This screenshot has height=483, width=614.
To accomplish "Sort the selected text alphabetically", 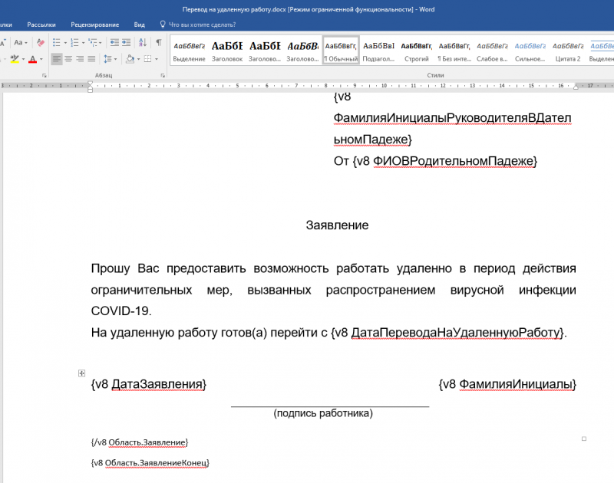I will [x=143, y=42].
